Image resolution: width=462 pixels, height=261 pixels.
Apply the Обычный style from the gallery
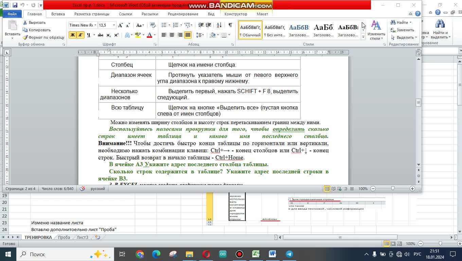pos(250,30)
